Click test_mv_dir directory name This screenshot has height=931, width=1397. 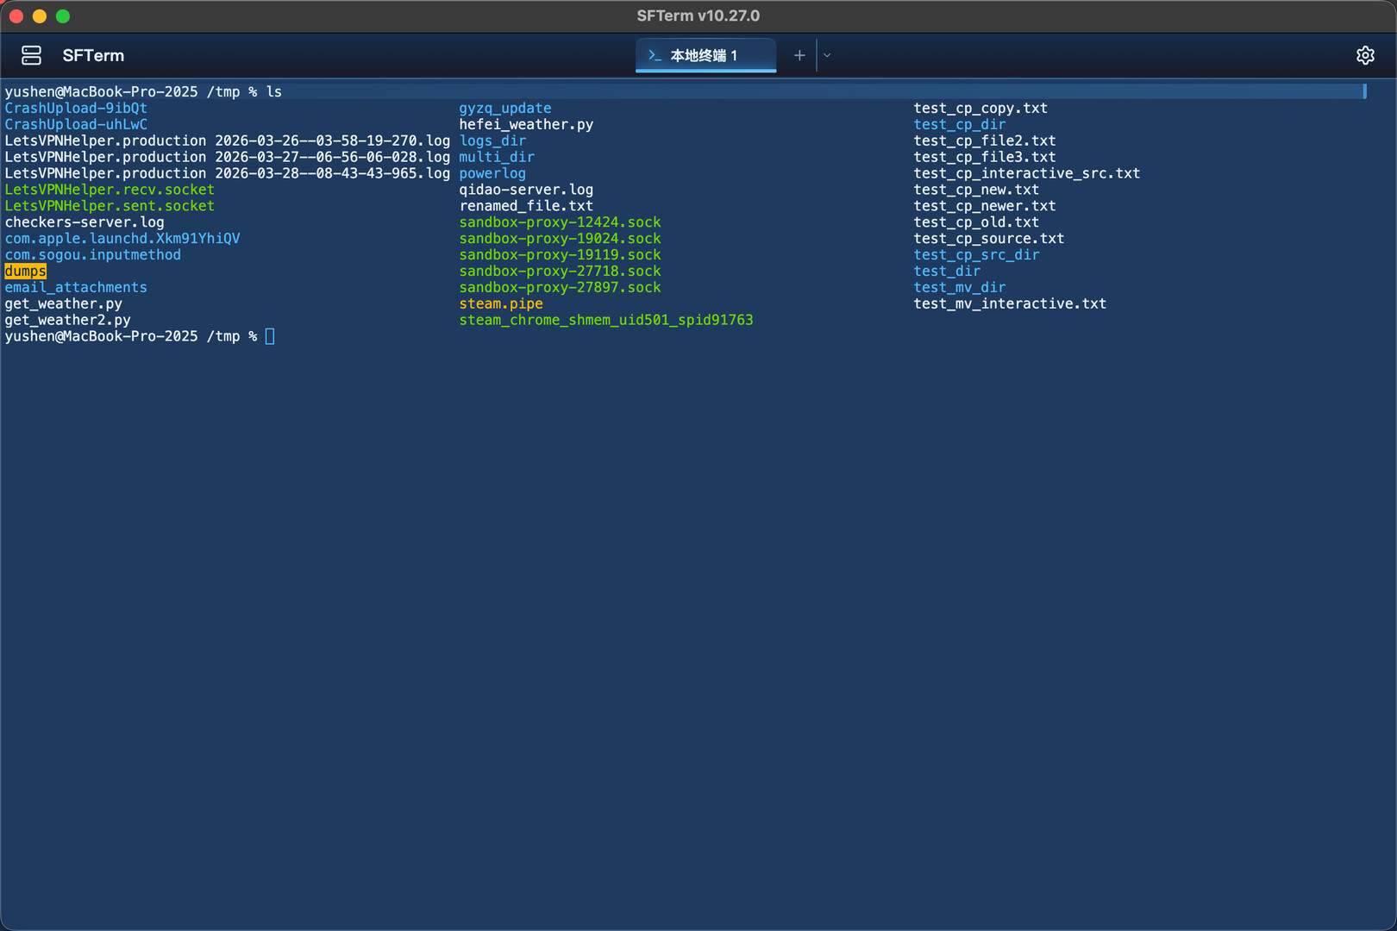[960, 288]
